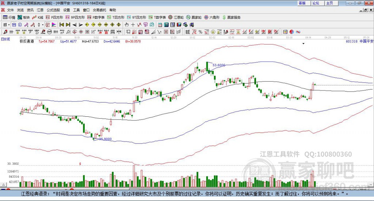
Task: Open the 9T四方形 tool
Action: 137,18
